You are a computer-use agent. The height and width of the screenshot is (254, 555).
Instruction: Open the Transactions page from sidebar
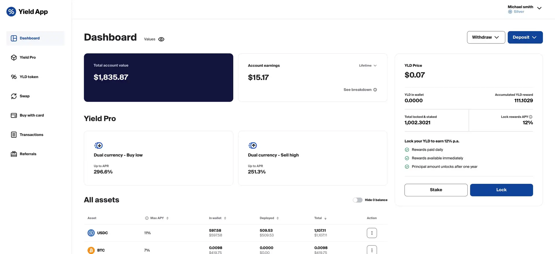(x=31, y=135)
